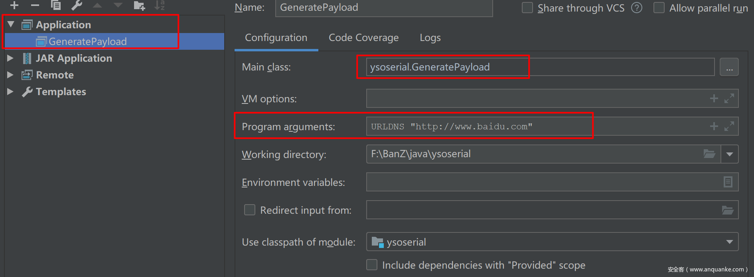Browse for the Working directory folder
The height and width of the screenshot is (277, 754).
pos(709,154)
